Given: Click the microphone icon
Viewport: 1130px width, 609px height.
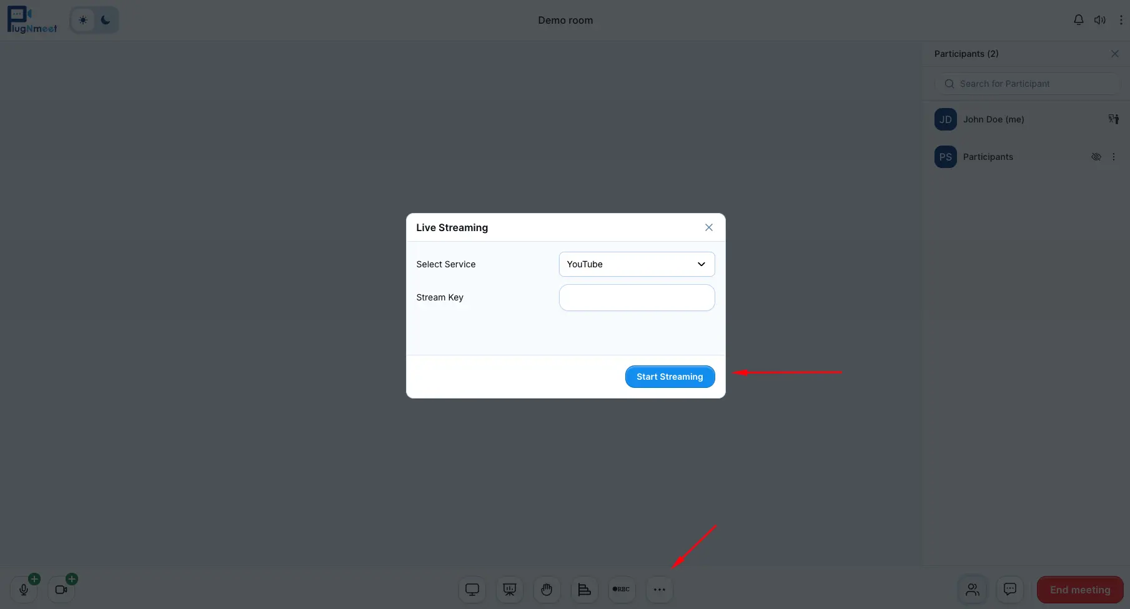Looking at the screenshot, I should click(x=24, y=590).
